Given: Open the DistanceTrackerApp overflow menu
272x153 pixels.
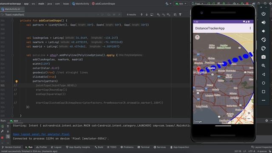Looking at the screenshot, I should pyautogui.click(x=250, y=28).
